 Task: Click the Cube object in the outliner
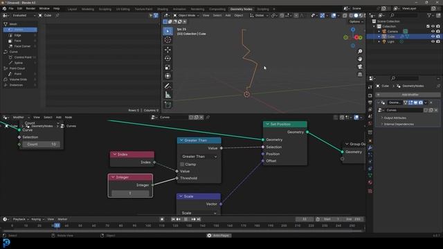[x=391, y=37]
